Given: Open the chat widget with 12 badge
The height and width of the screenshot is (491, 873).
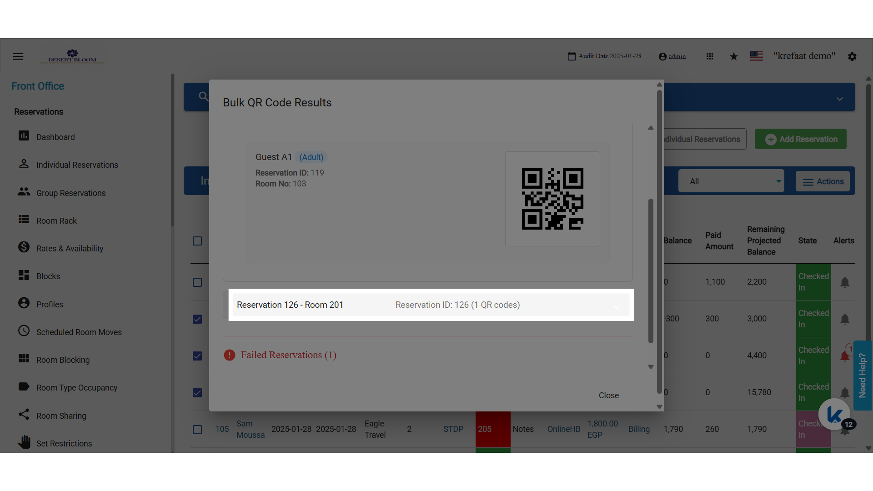Looking at the screenshot, I should coord(834,414).
